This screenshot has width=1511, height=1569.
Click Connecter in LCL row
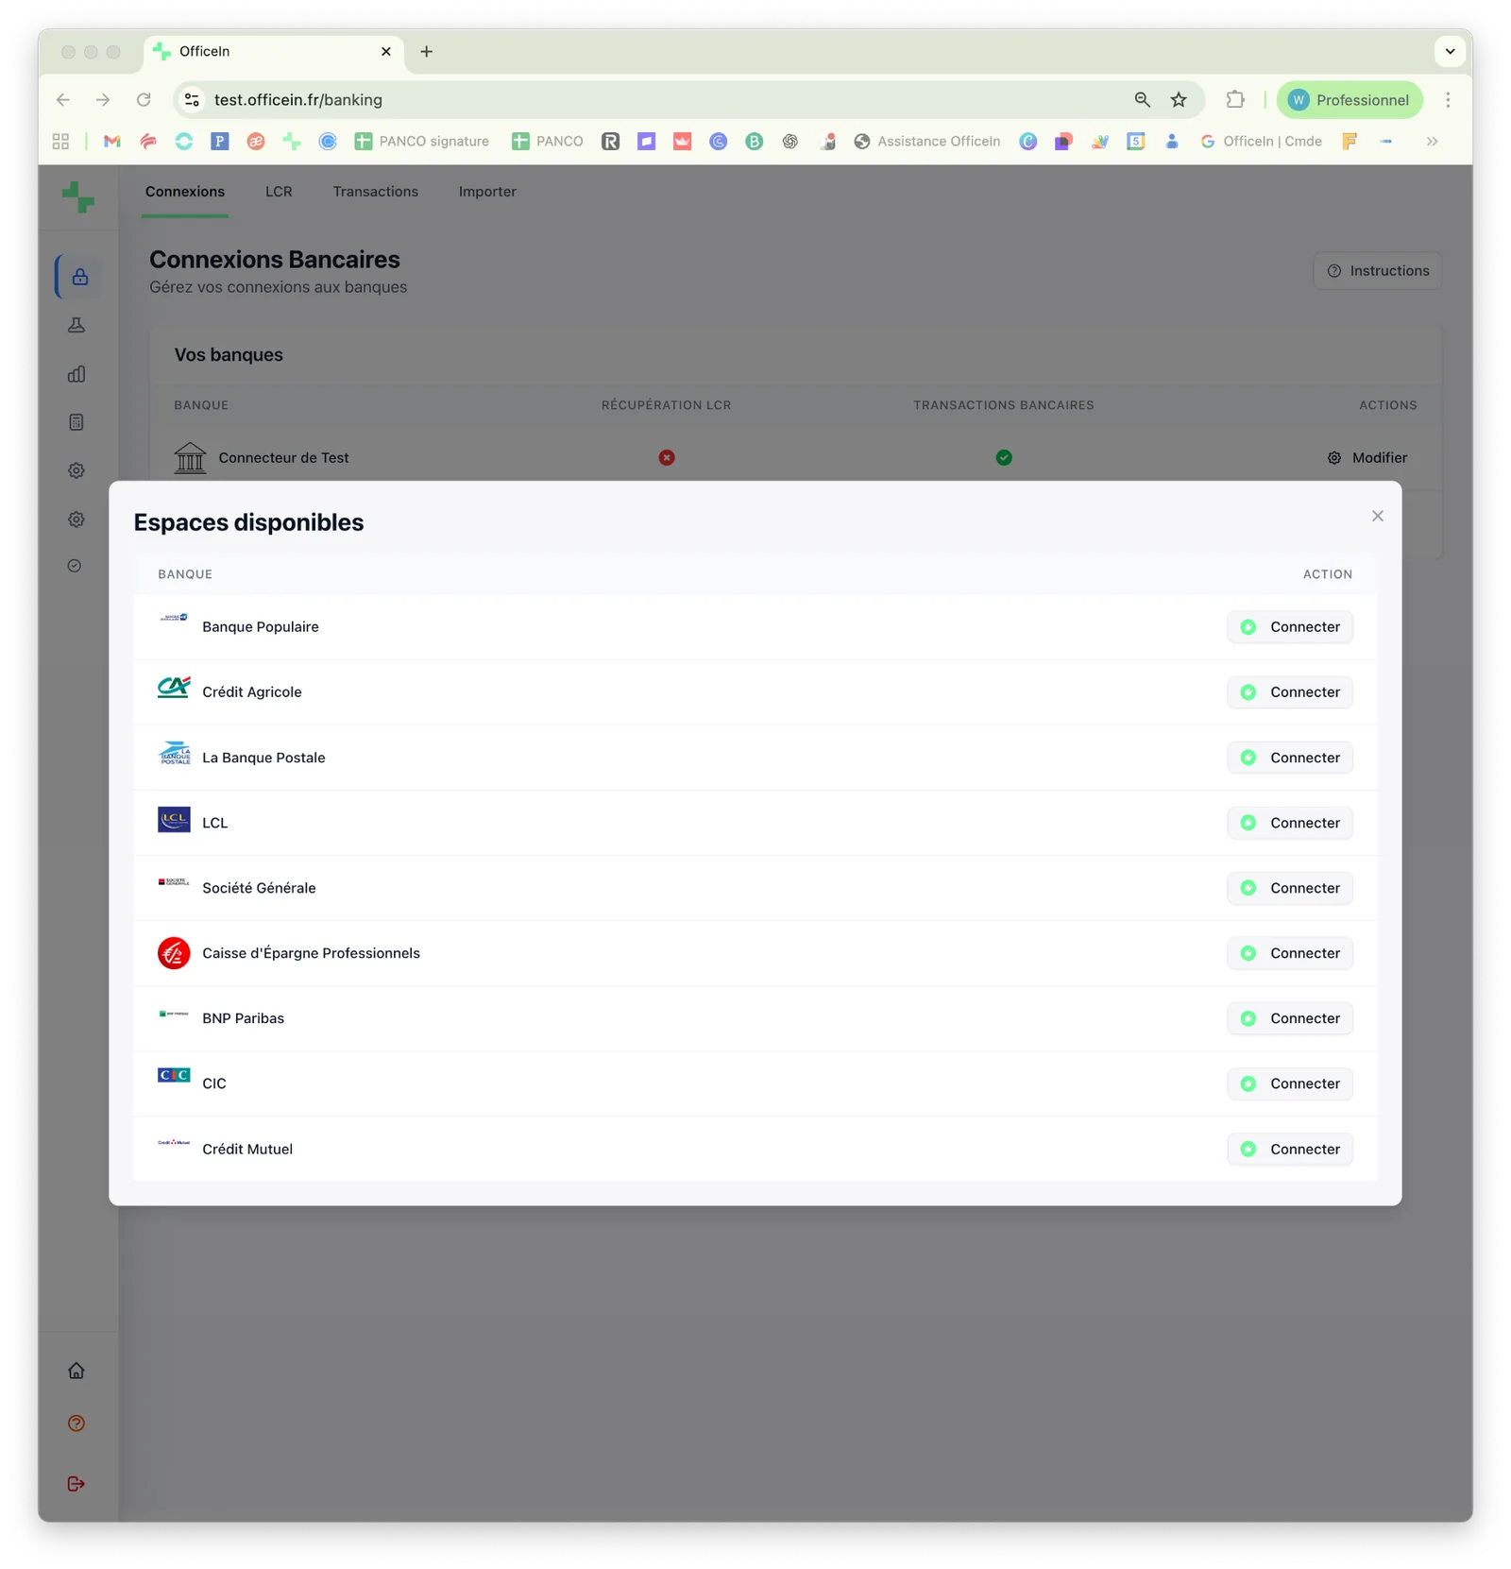coord(1290,823)
